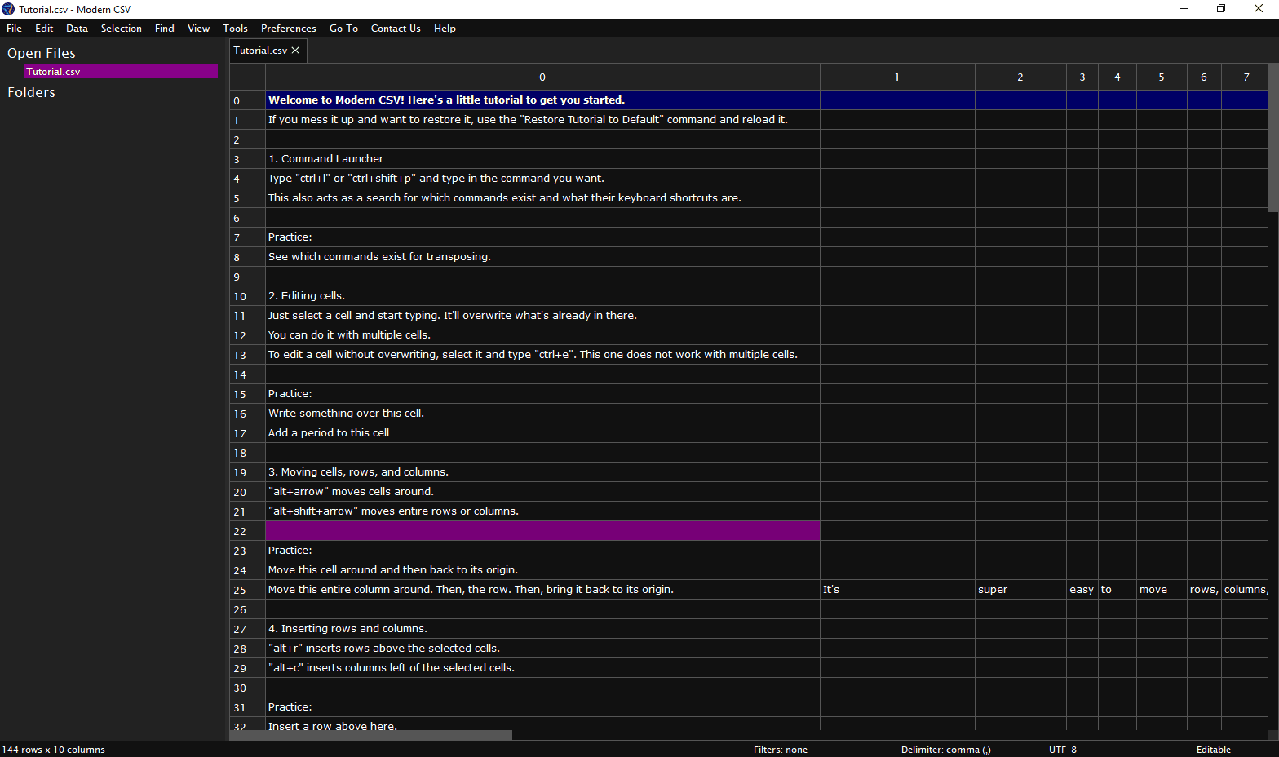Open the Preferences menu
Viewport: 1279px width, 757px height.
coord(289,29)
